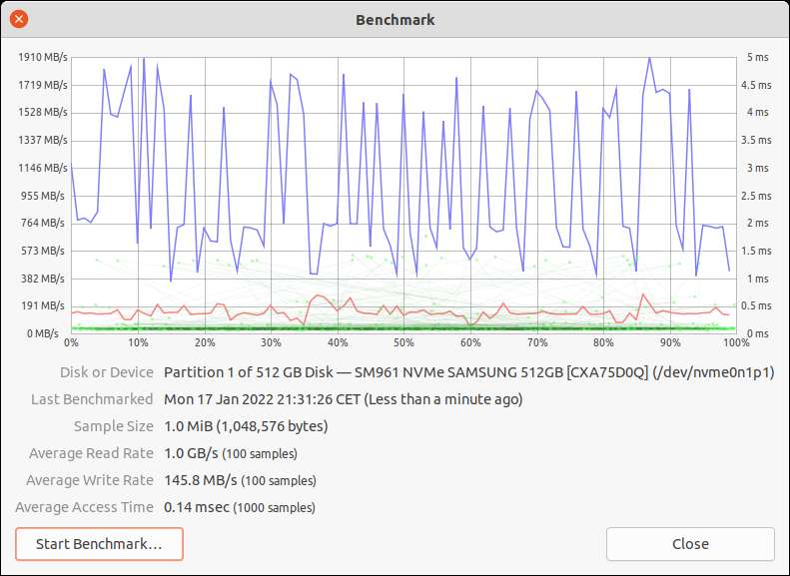Click the 764 MB/s axis label
The width and height of the screenshot is (790, 576).
click(44, 223)
